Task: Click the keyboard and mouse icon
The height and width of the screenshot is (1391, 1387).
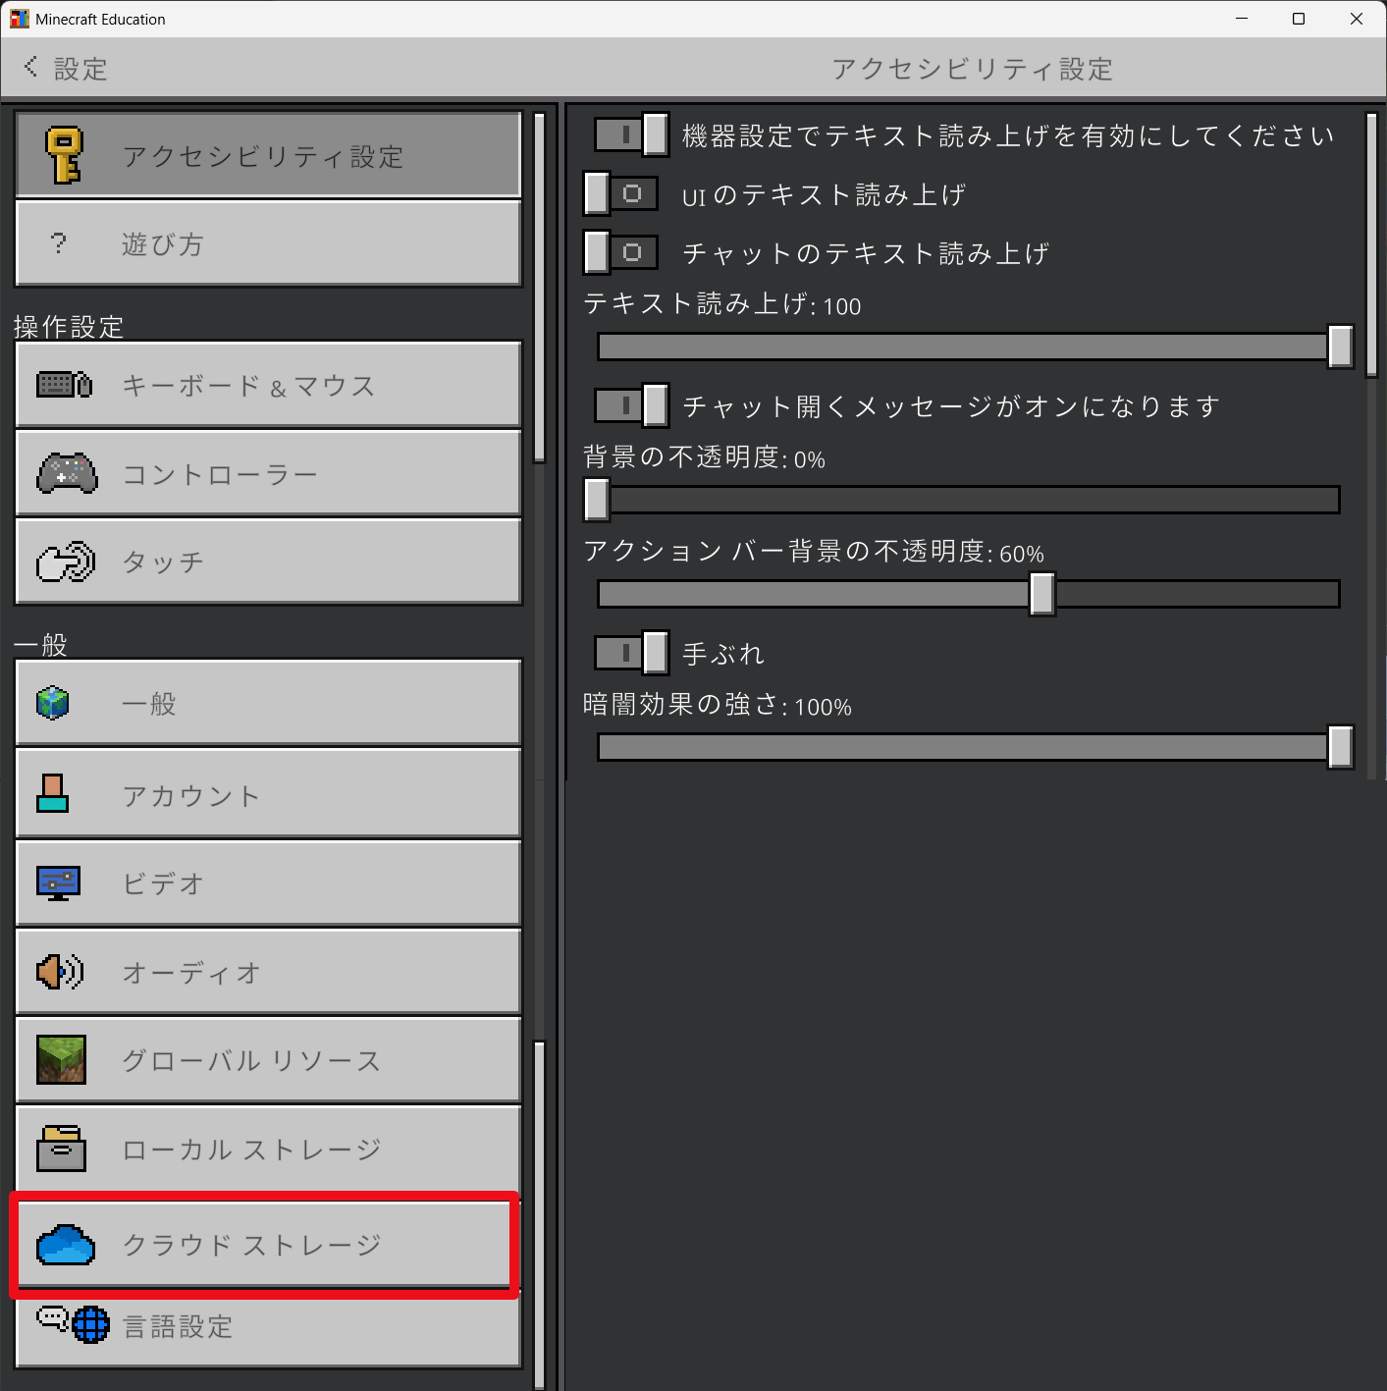Action: pyautogui.click(x=65, y=385)
